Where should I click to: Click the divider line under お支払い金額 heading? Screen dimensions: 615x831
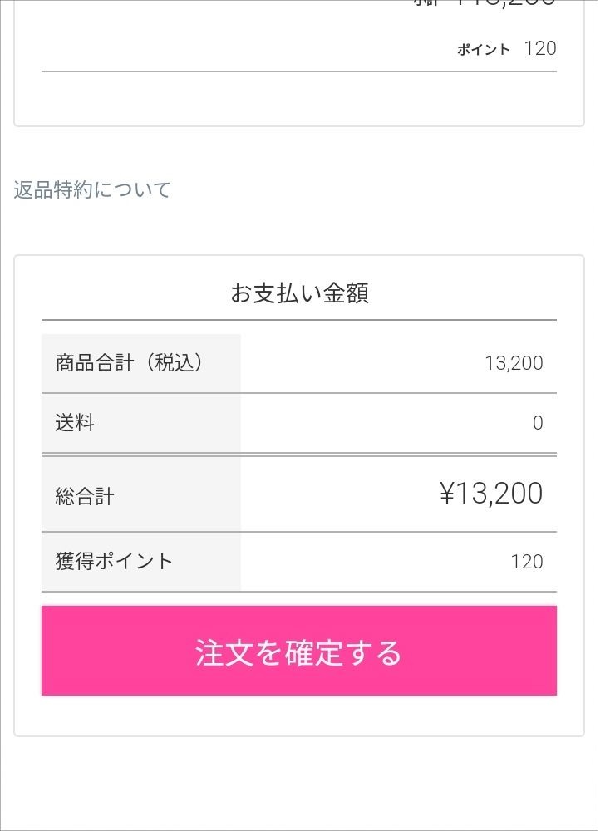(299, 320)
